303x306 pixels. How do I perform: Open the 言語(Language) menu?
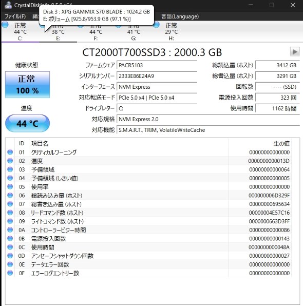click(180, 16)
